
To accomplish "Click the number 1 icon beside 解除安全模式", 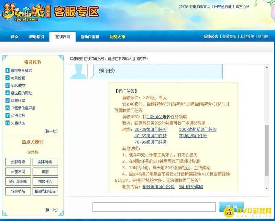I will pyautogui.click(x=7, y=71).
